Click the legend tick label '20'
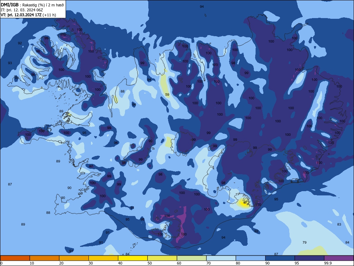This screenshot has width=354, height=266. pyautogui.click(x=61, y=263)
